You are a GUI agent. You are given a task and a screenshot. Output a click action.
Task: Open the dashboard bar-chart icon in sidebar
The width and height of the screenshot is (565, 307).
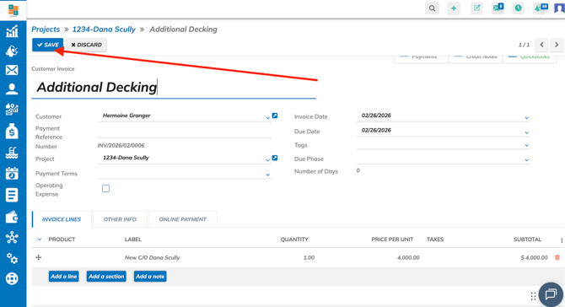12,31
